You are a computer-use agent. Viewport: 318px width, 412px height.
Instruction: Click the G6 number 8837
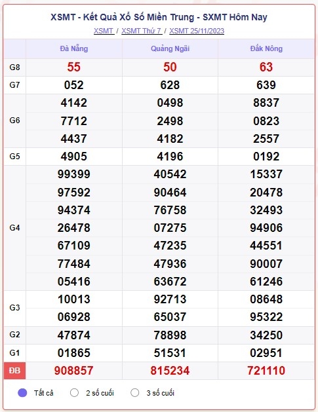(x=266, y=103)
